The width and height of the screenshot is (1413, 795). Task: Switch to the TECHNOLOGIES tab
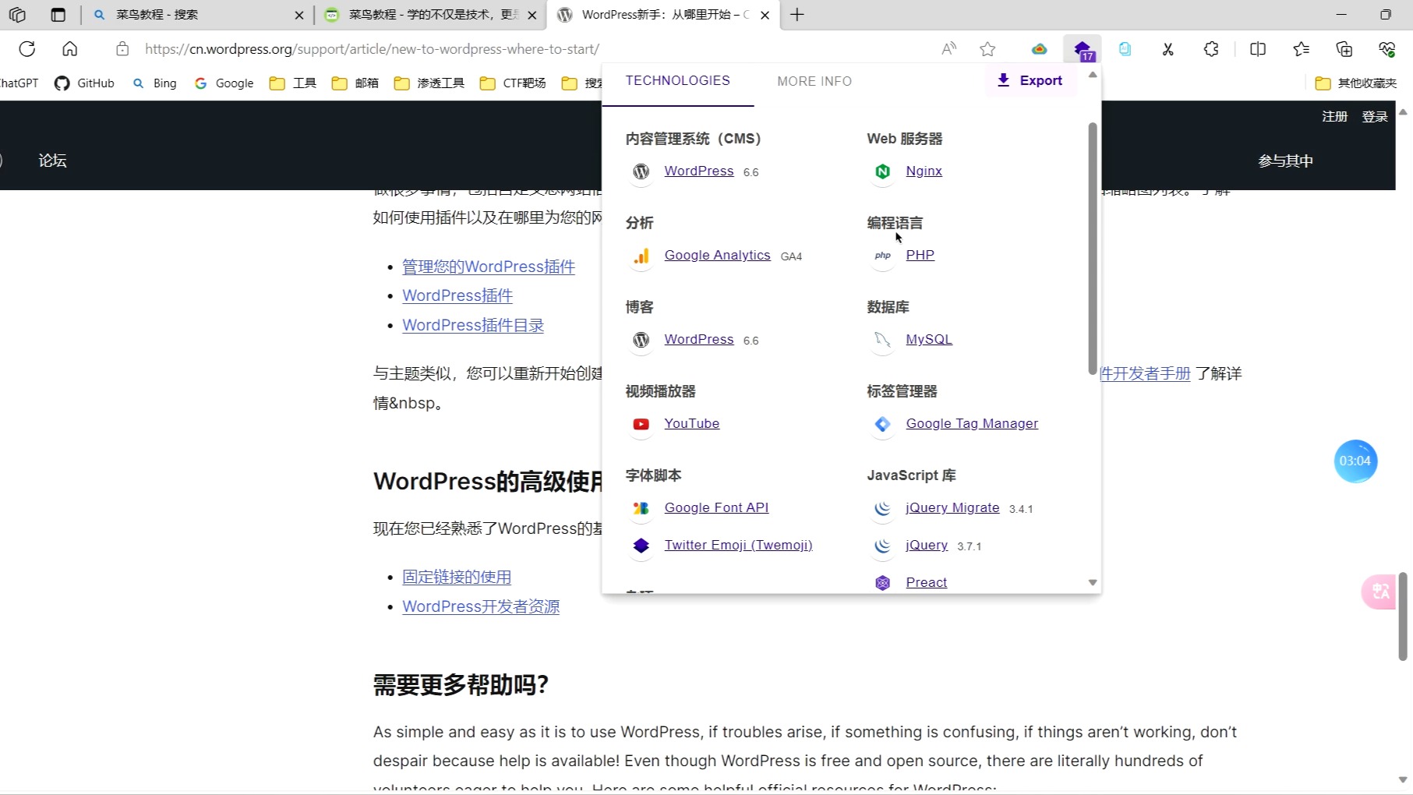678,81
